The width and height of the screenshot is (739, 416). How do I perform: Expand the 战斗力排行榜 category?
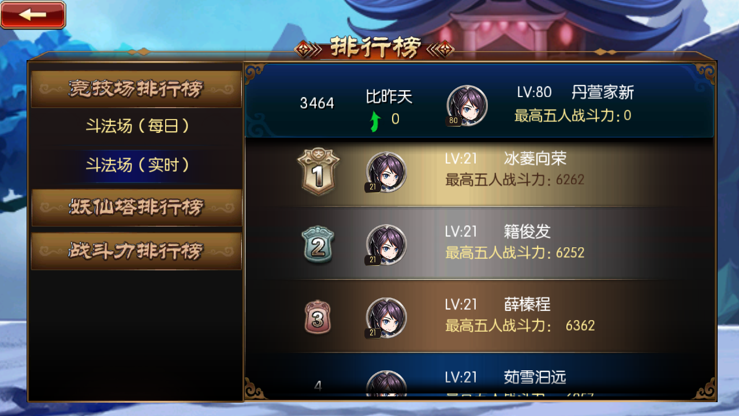coord(136,251)
